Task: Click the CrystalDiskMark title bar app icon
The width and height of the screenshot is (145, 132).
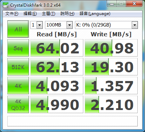Action: coord(5,5)
